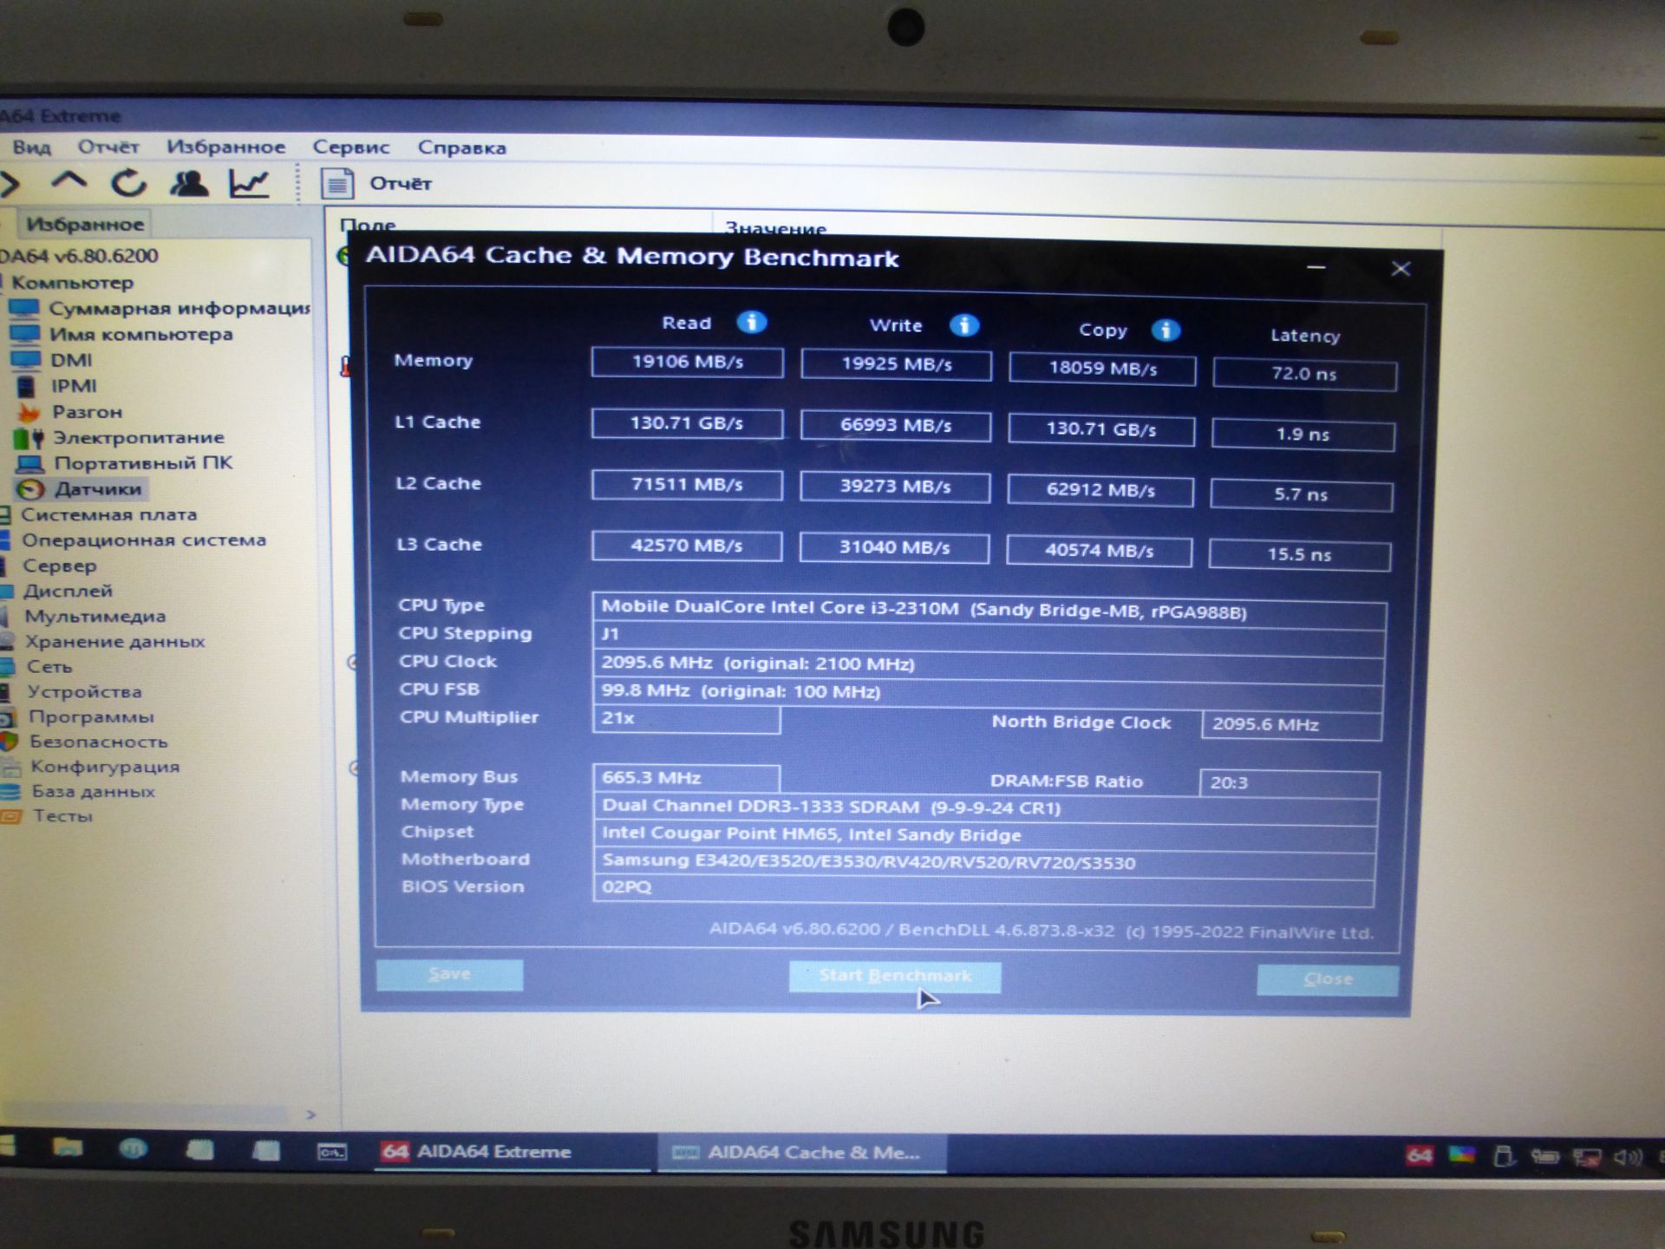Click the Memory Read 19106 MB/s field
This screenshot has height=1249, width=1665.
687,362
